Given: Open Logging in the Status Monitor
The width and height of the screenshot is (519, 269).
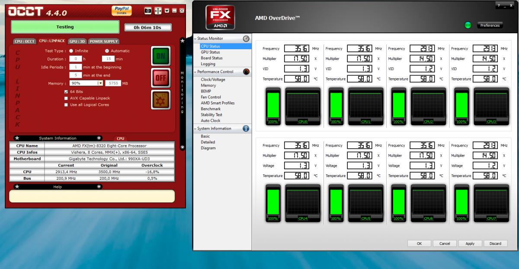Looking at the screenshot, I should (x=208, y=64).
